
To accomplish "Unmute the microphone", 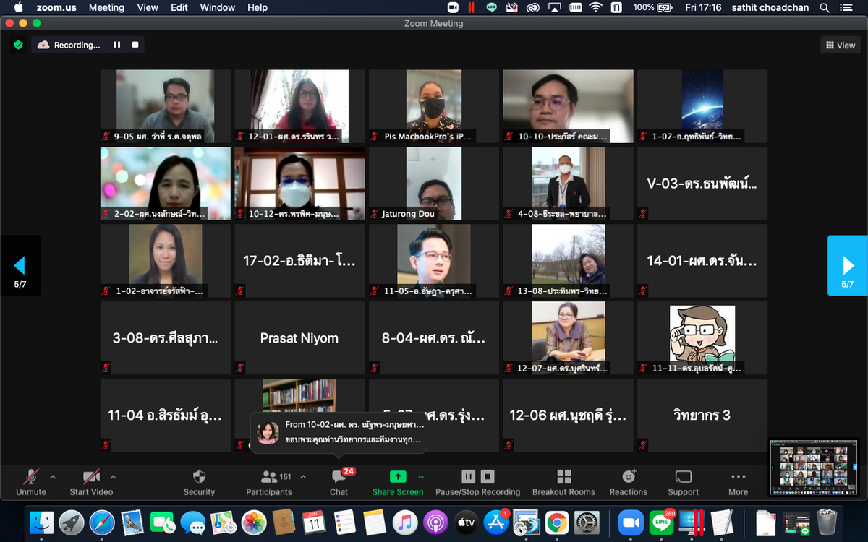I will coord(31,483).
